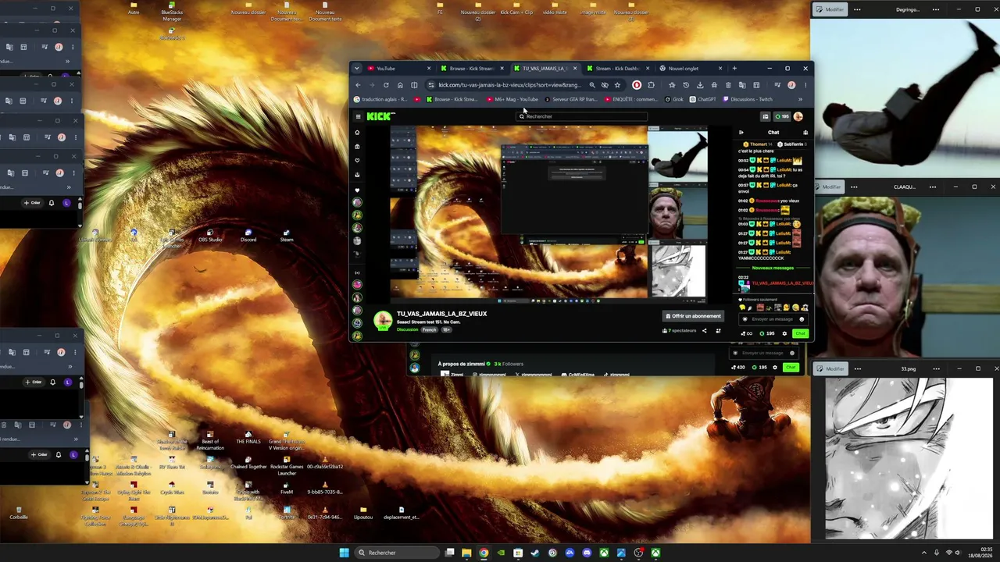
Task: Select the French language tag
Action: tap(430, 329)
